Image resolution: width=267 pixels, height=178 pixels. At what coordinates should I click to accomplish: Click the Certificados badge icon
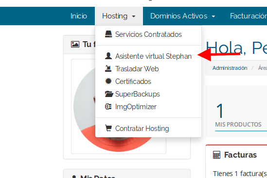point(108,81)
